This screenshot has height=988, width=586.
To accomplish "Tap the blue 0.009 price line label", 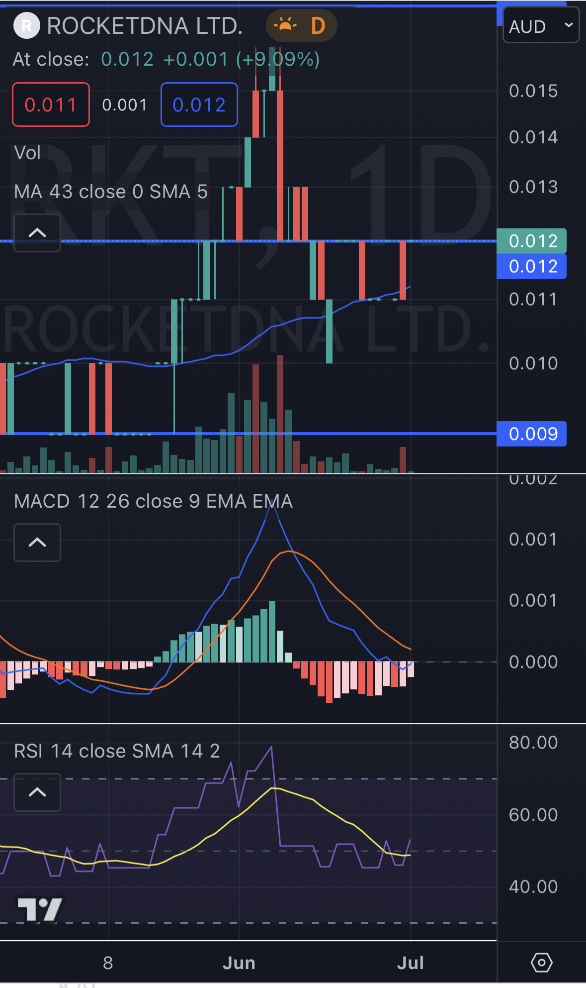I will point(532,434).
